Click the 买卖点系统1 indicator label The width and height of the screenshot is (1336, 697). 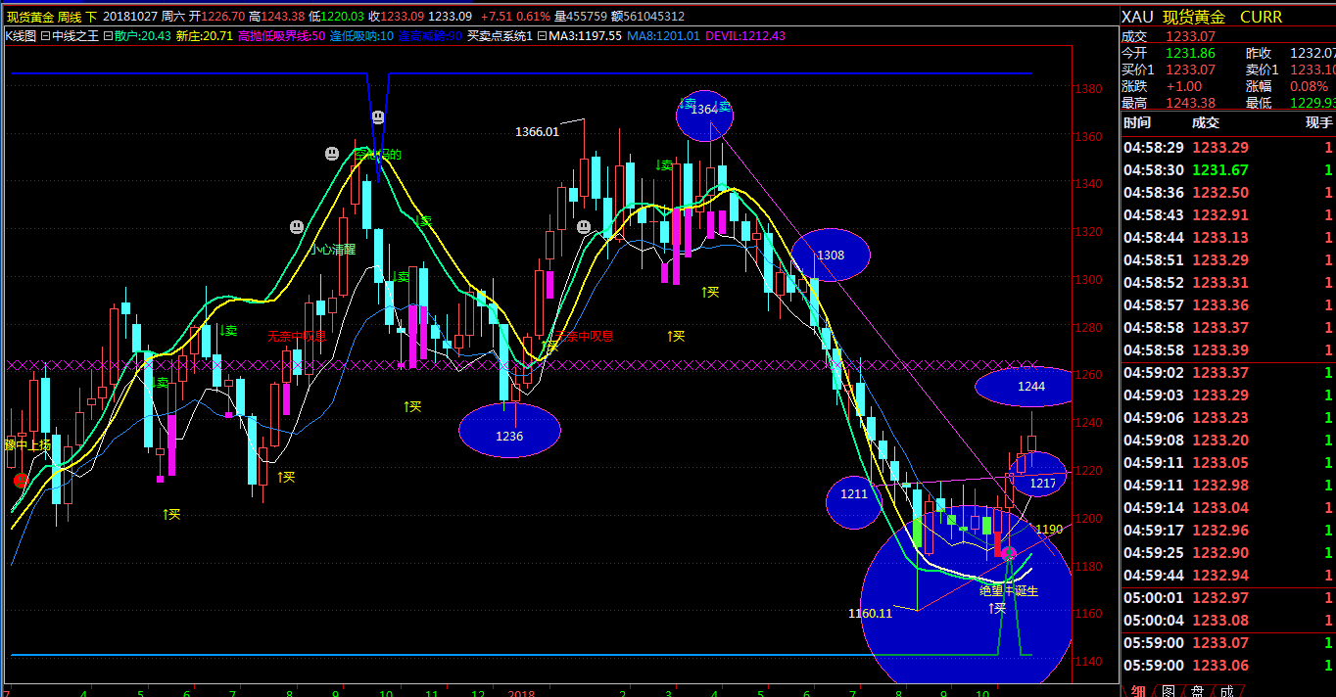(500, 36)
